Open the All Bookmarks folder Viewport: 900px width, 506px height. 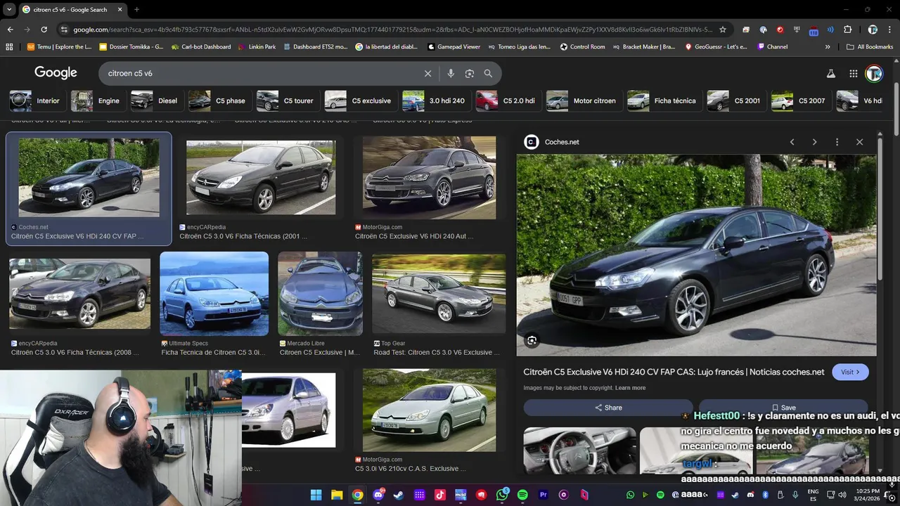click(870, 47)
